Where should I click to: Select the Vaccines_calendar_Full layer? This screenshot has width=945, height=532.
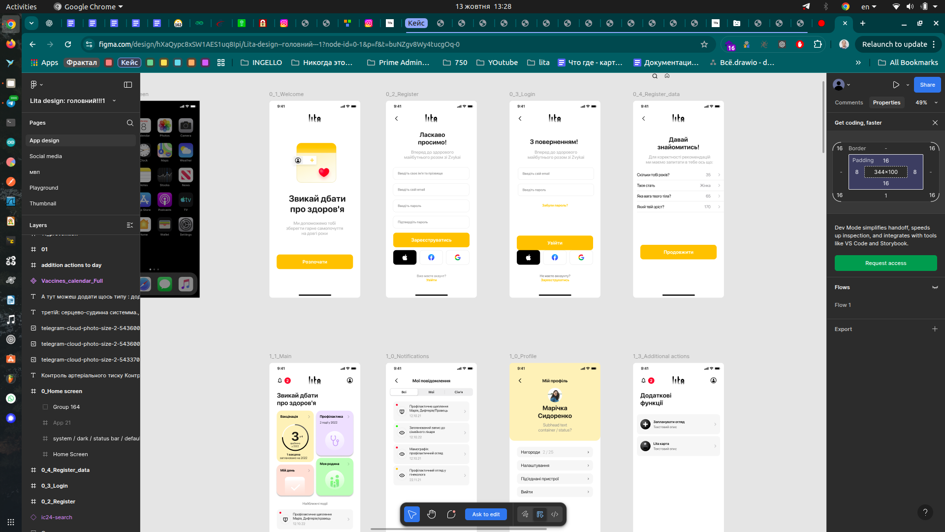tap(72, 281)
